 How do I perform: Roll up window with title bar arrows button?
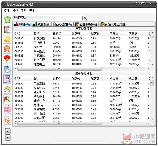click(136, 3)
